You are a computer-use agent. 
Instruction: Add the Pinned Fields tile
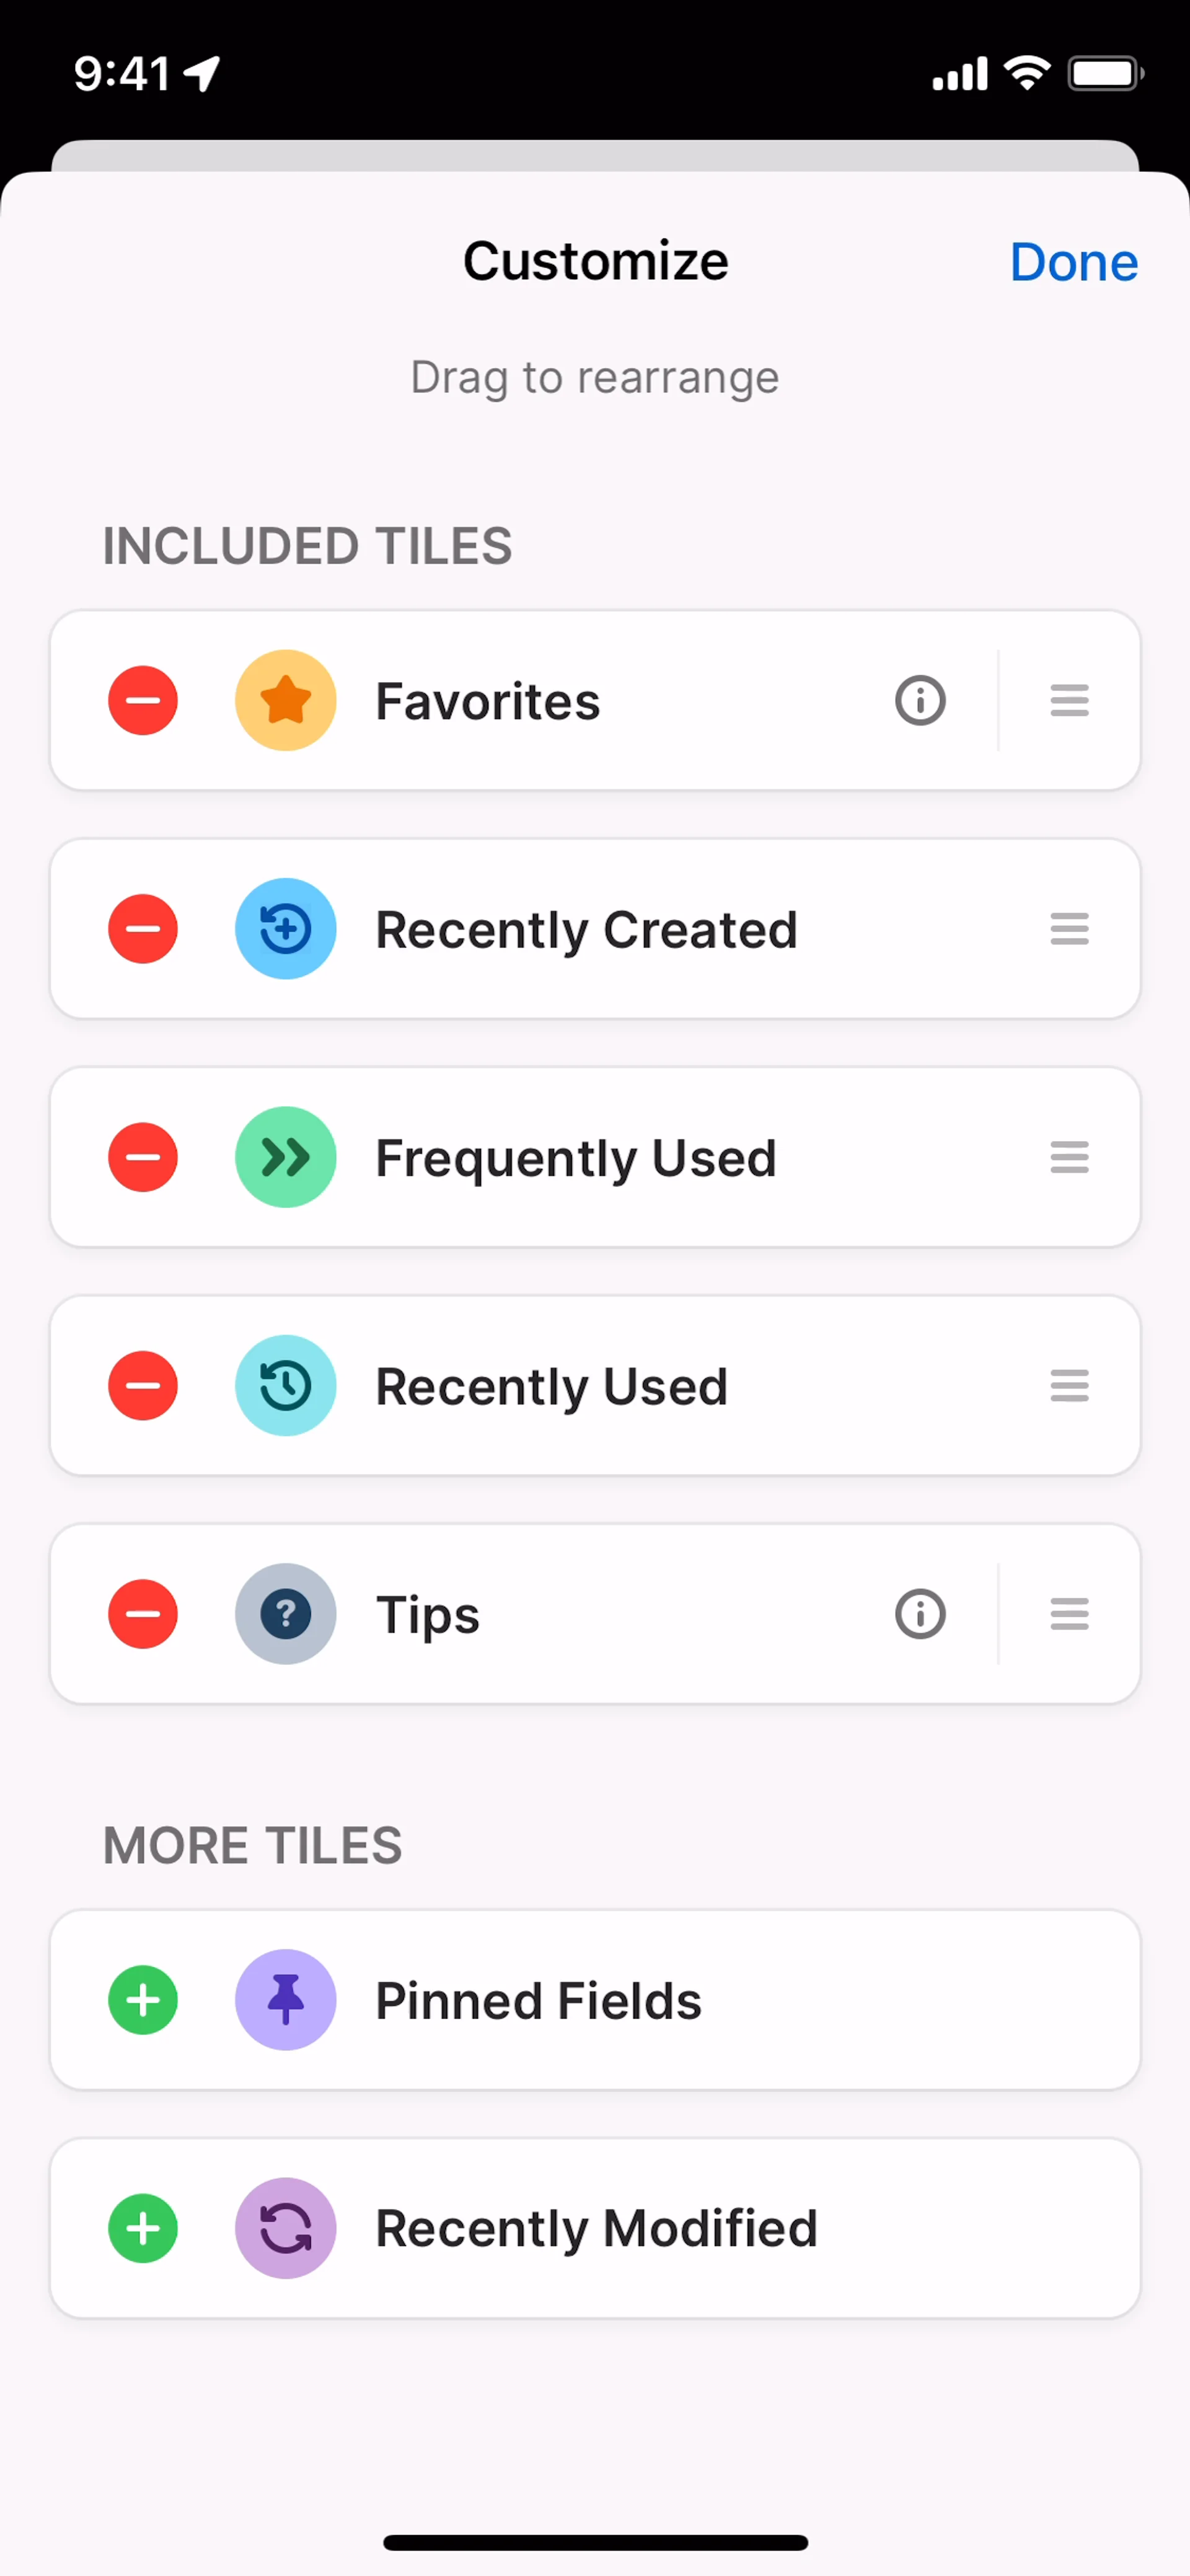click(x=143, y=2000)
